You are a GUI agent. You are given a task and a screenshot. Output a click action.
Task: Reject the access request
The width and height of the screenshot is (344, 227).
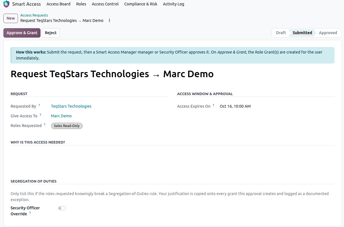pyautogui.click(x=51, y=33)
